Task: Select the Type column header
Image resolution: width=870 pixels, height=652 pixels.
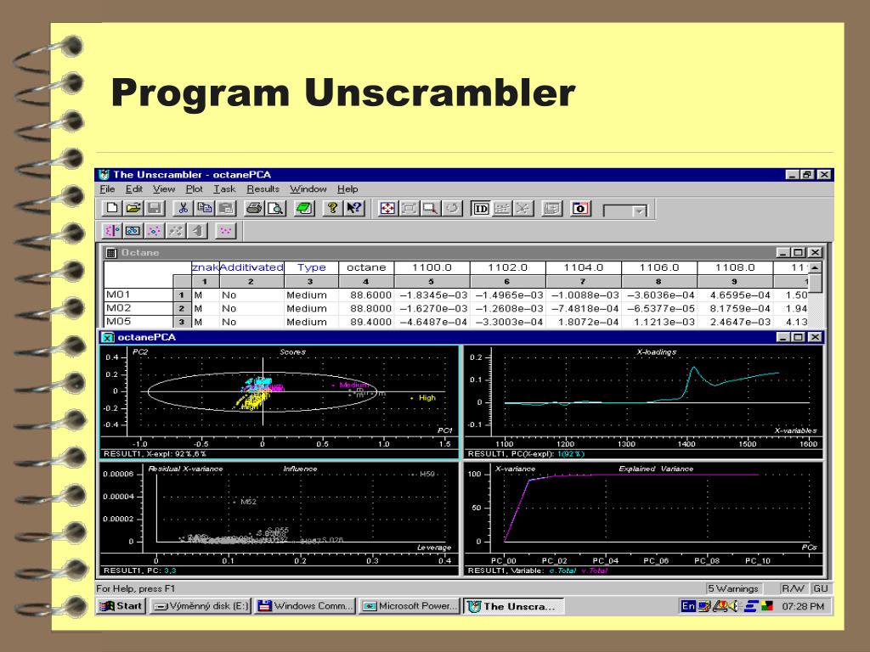Action: click(311, 267)
